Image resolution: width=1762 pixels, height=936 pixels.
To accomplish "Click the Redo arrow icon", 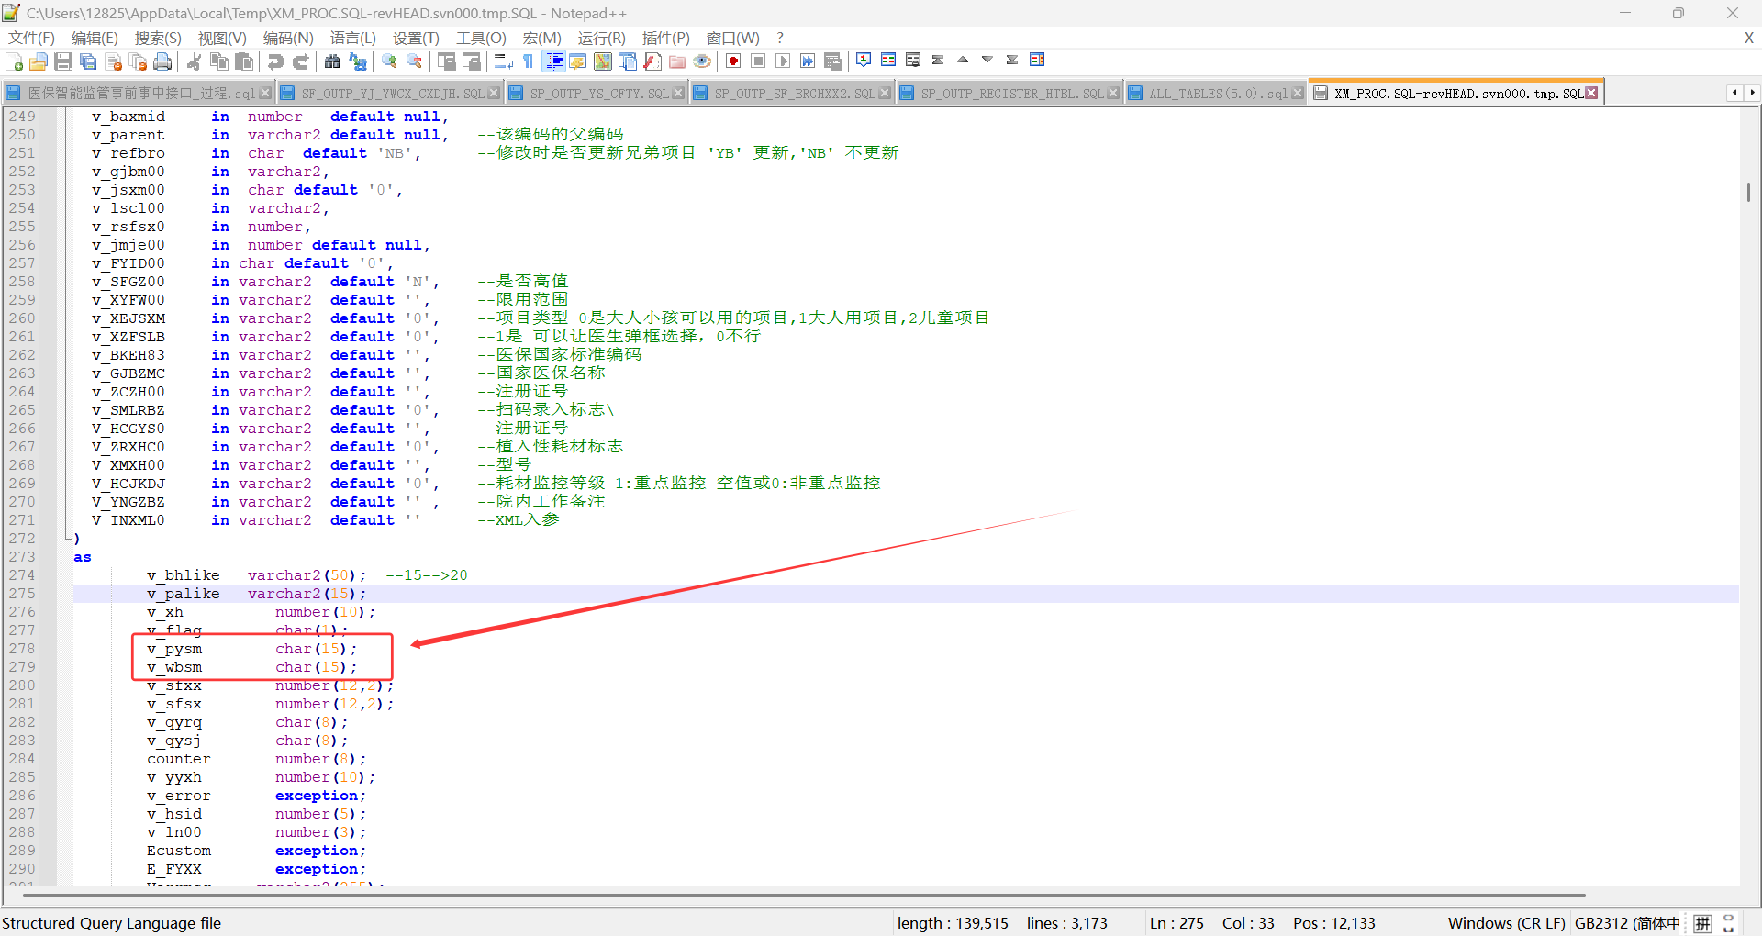I will (300, 61).
